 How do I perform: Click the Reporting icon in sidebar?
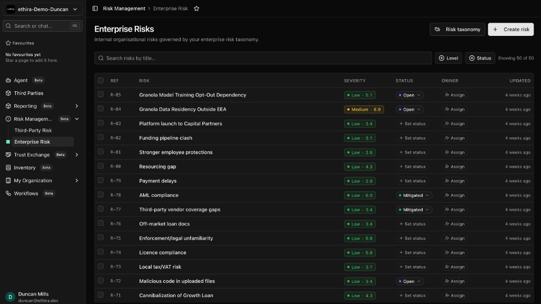pyautogui.click(x=8, y=106)
